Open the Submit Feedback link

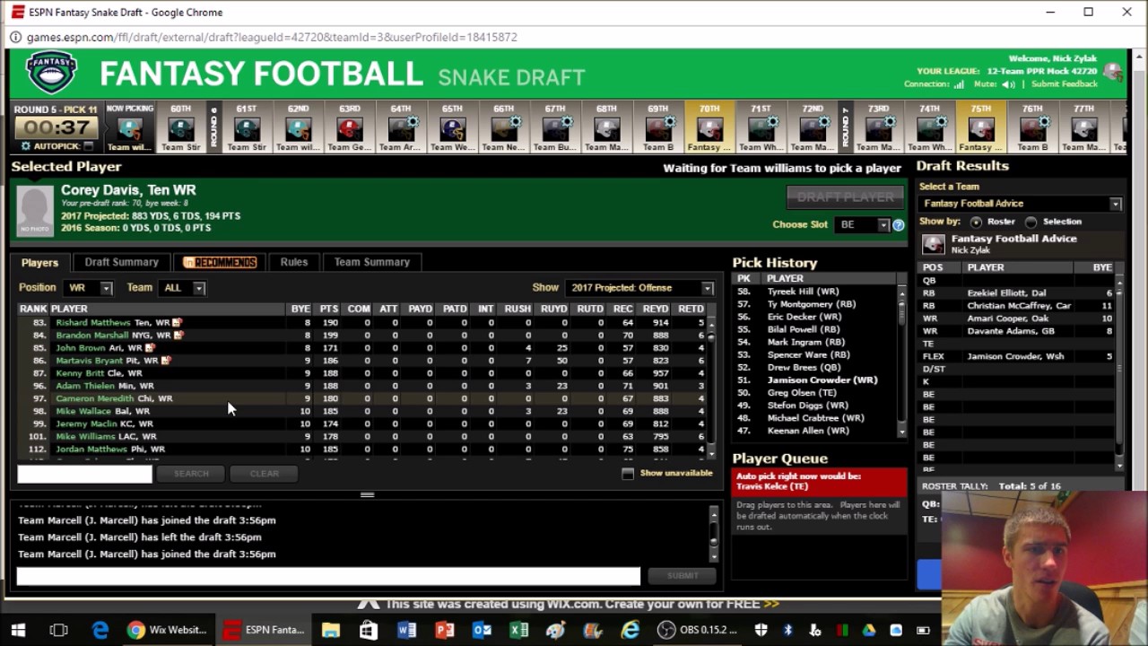point(1065,84)
